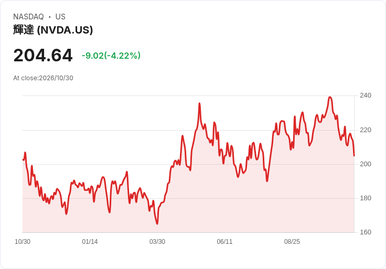Select the 10/30 x-axis date label

point(23,242)
